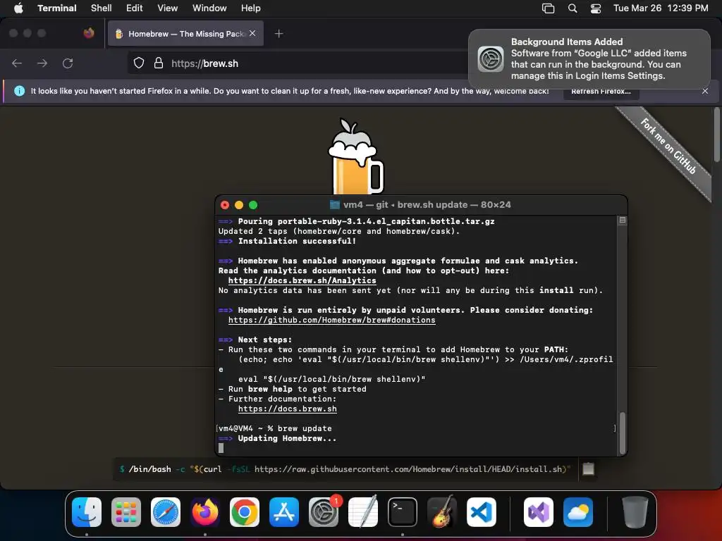This screenshot has height=541, width=722.
Task: Open the Weather app in the dock
Action: click(x=578, y=512)
